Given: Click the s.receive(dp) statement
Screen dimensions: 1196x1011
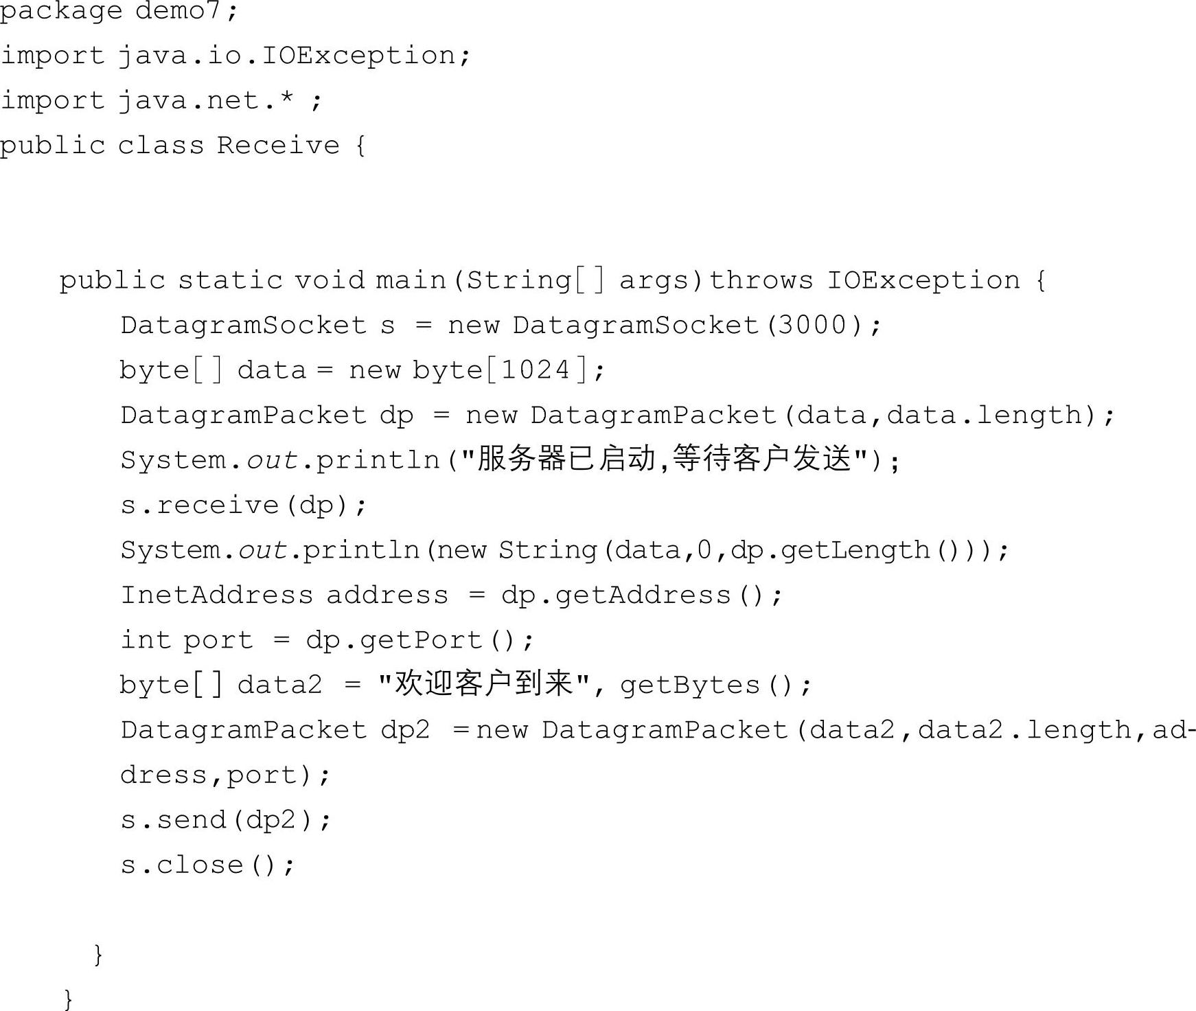Looking at the screenshot, I should click(x=244, y=505).
